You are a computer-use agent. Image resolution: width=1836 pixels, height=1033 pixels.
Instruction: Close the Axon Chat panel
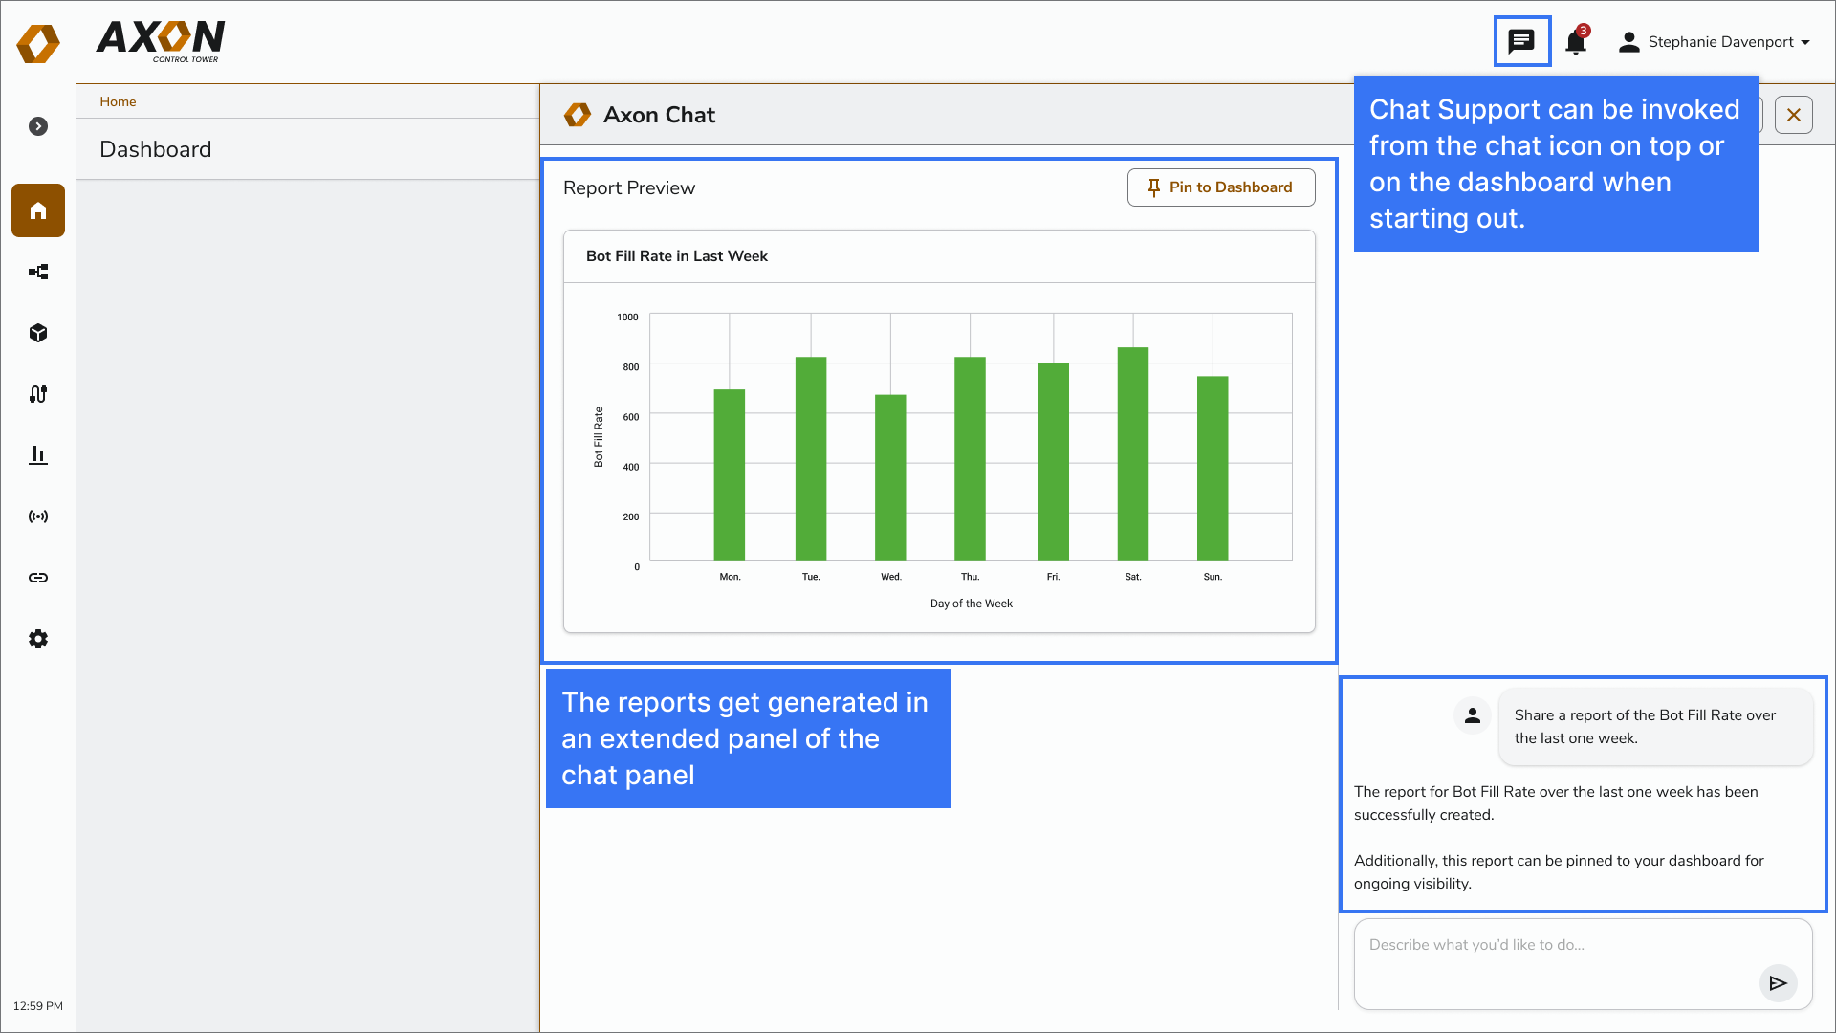[x=1793, y=115]
